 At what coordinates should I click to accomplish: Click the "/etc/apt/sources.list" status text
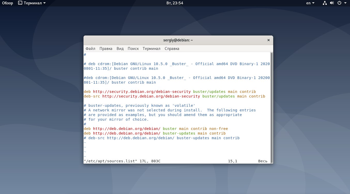coord(110,161)
